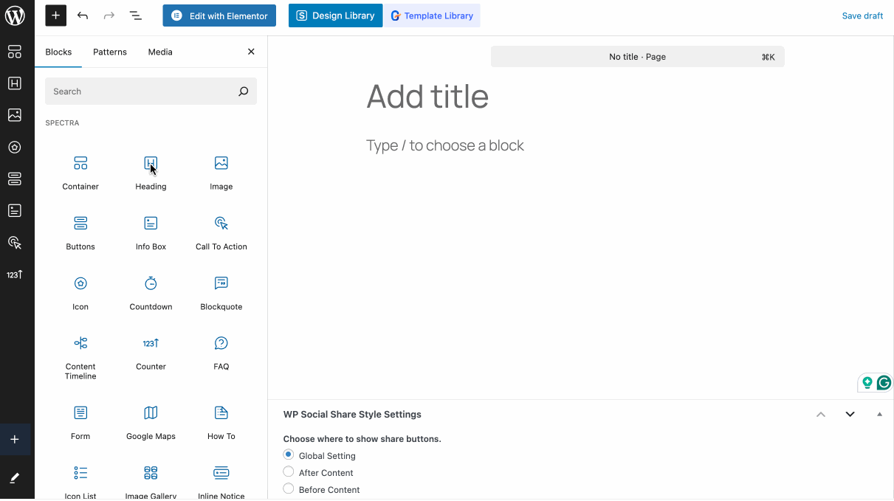Add the Blockquote block
Viewport: 894px width, 501px height.
click(221, 293)
